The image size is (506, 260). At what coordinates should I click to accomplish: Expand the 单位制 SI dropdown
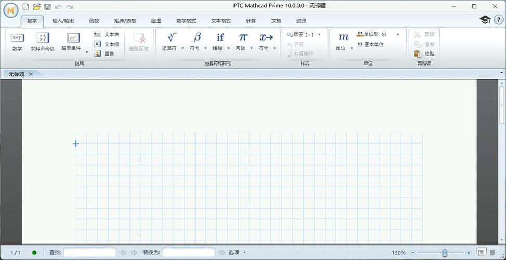coord(398,34)
